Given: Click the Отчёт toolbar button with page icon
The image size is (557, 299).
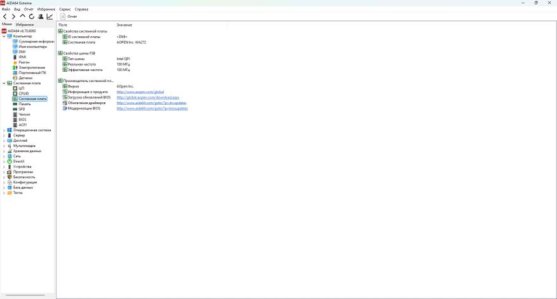Looking at the screenshot, I should coord(69,17).
